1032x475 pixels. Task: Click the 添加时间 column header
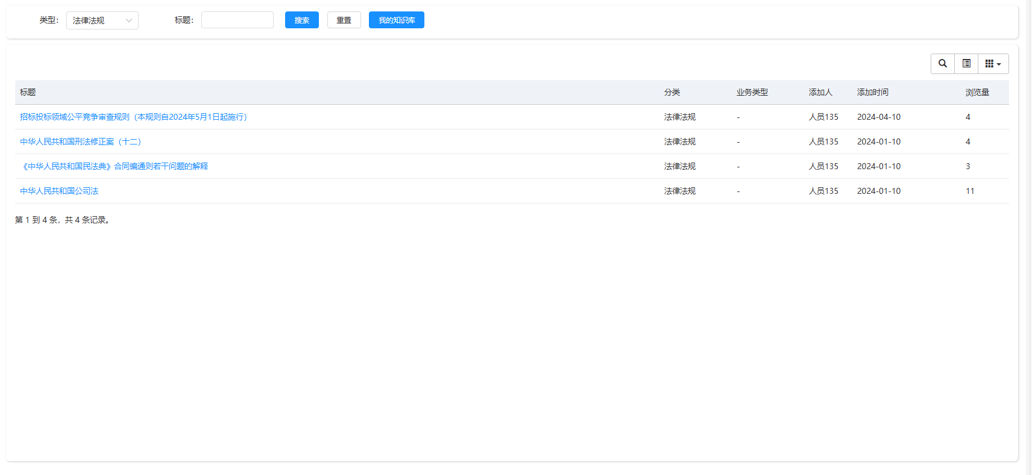click(x=872, y=92)
